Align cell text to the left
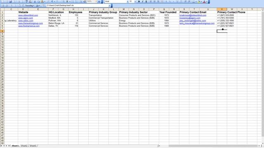This screenshot has height=148, width=264. pyautogui.click(x=151, y=2)
